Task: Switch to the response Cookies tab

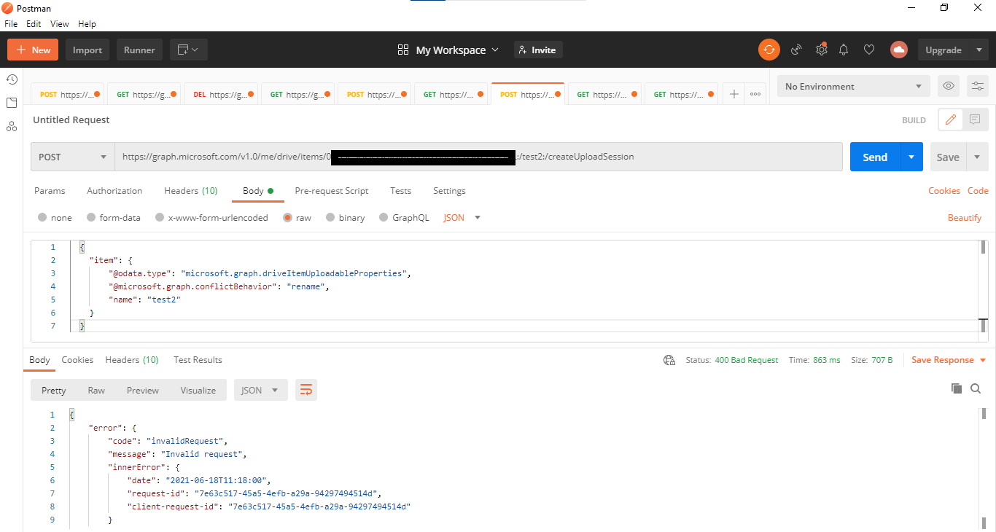Action: coord(77,360)
